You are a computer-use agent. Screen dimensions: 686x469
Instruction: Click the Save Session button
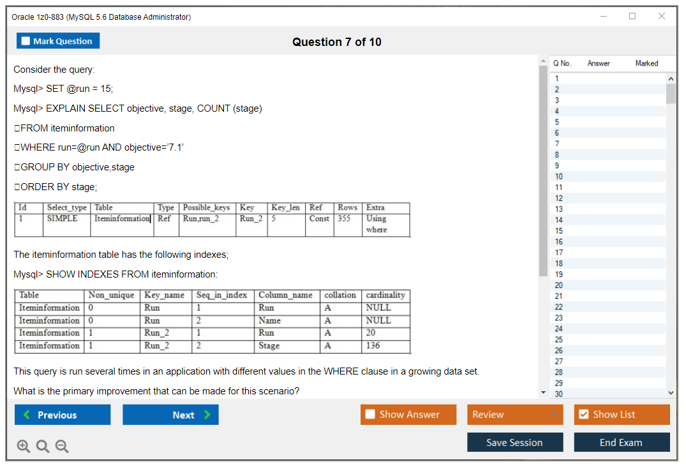pos(515,442)
